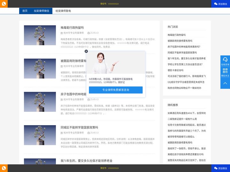Click 房子包围中的林地能用来建房吗? in sidebar

184,47
